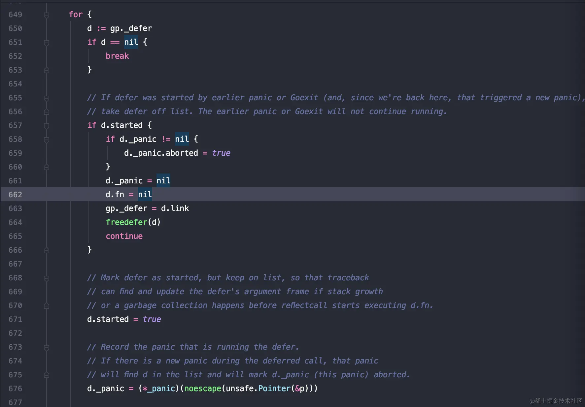Click line number 676 in gutter

[16, 389]
